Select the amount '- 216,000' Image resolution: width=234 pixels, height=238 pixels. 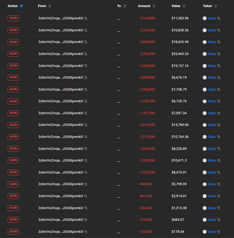coord(145,220)
